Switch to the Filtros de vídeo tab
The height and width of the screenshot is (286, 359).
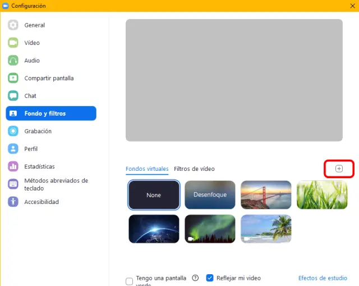[194, 169]
